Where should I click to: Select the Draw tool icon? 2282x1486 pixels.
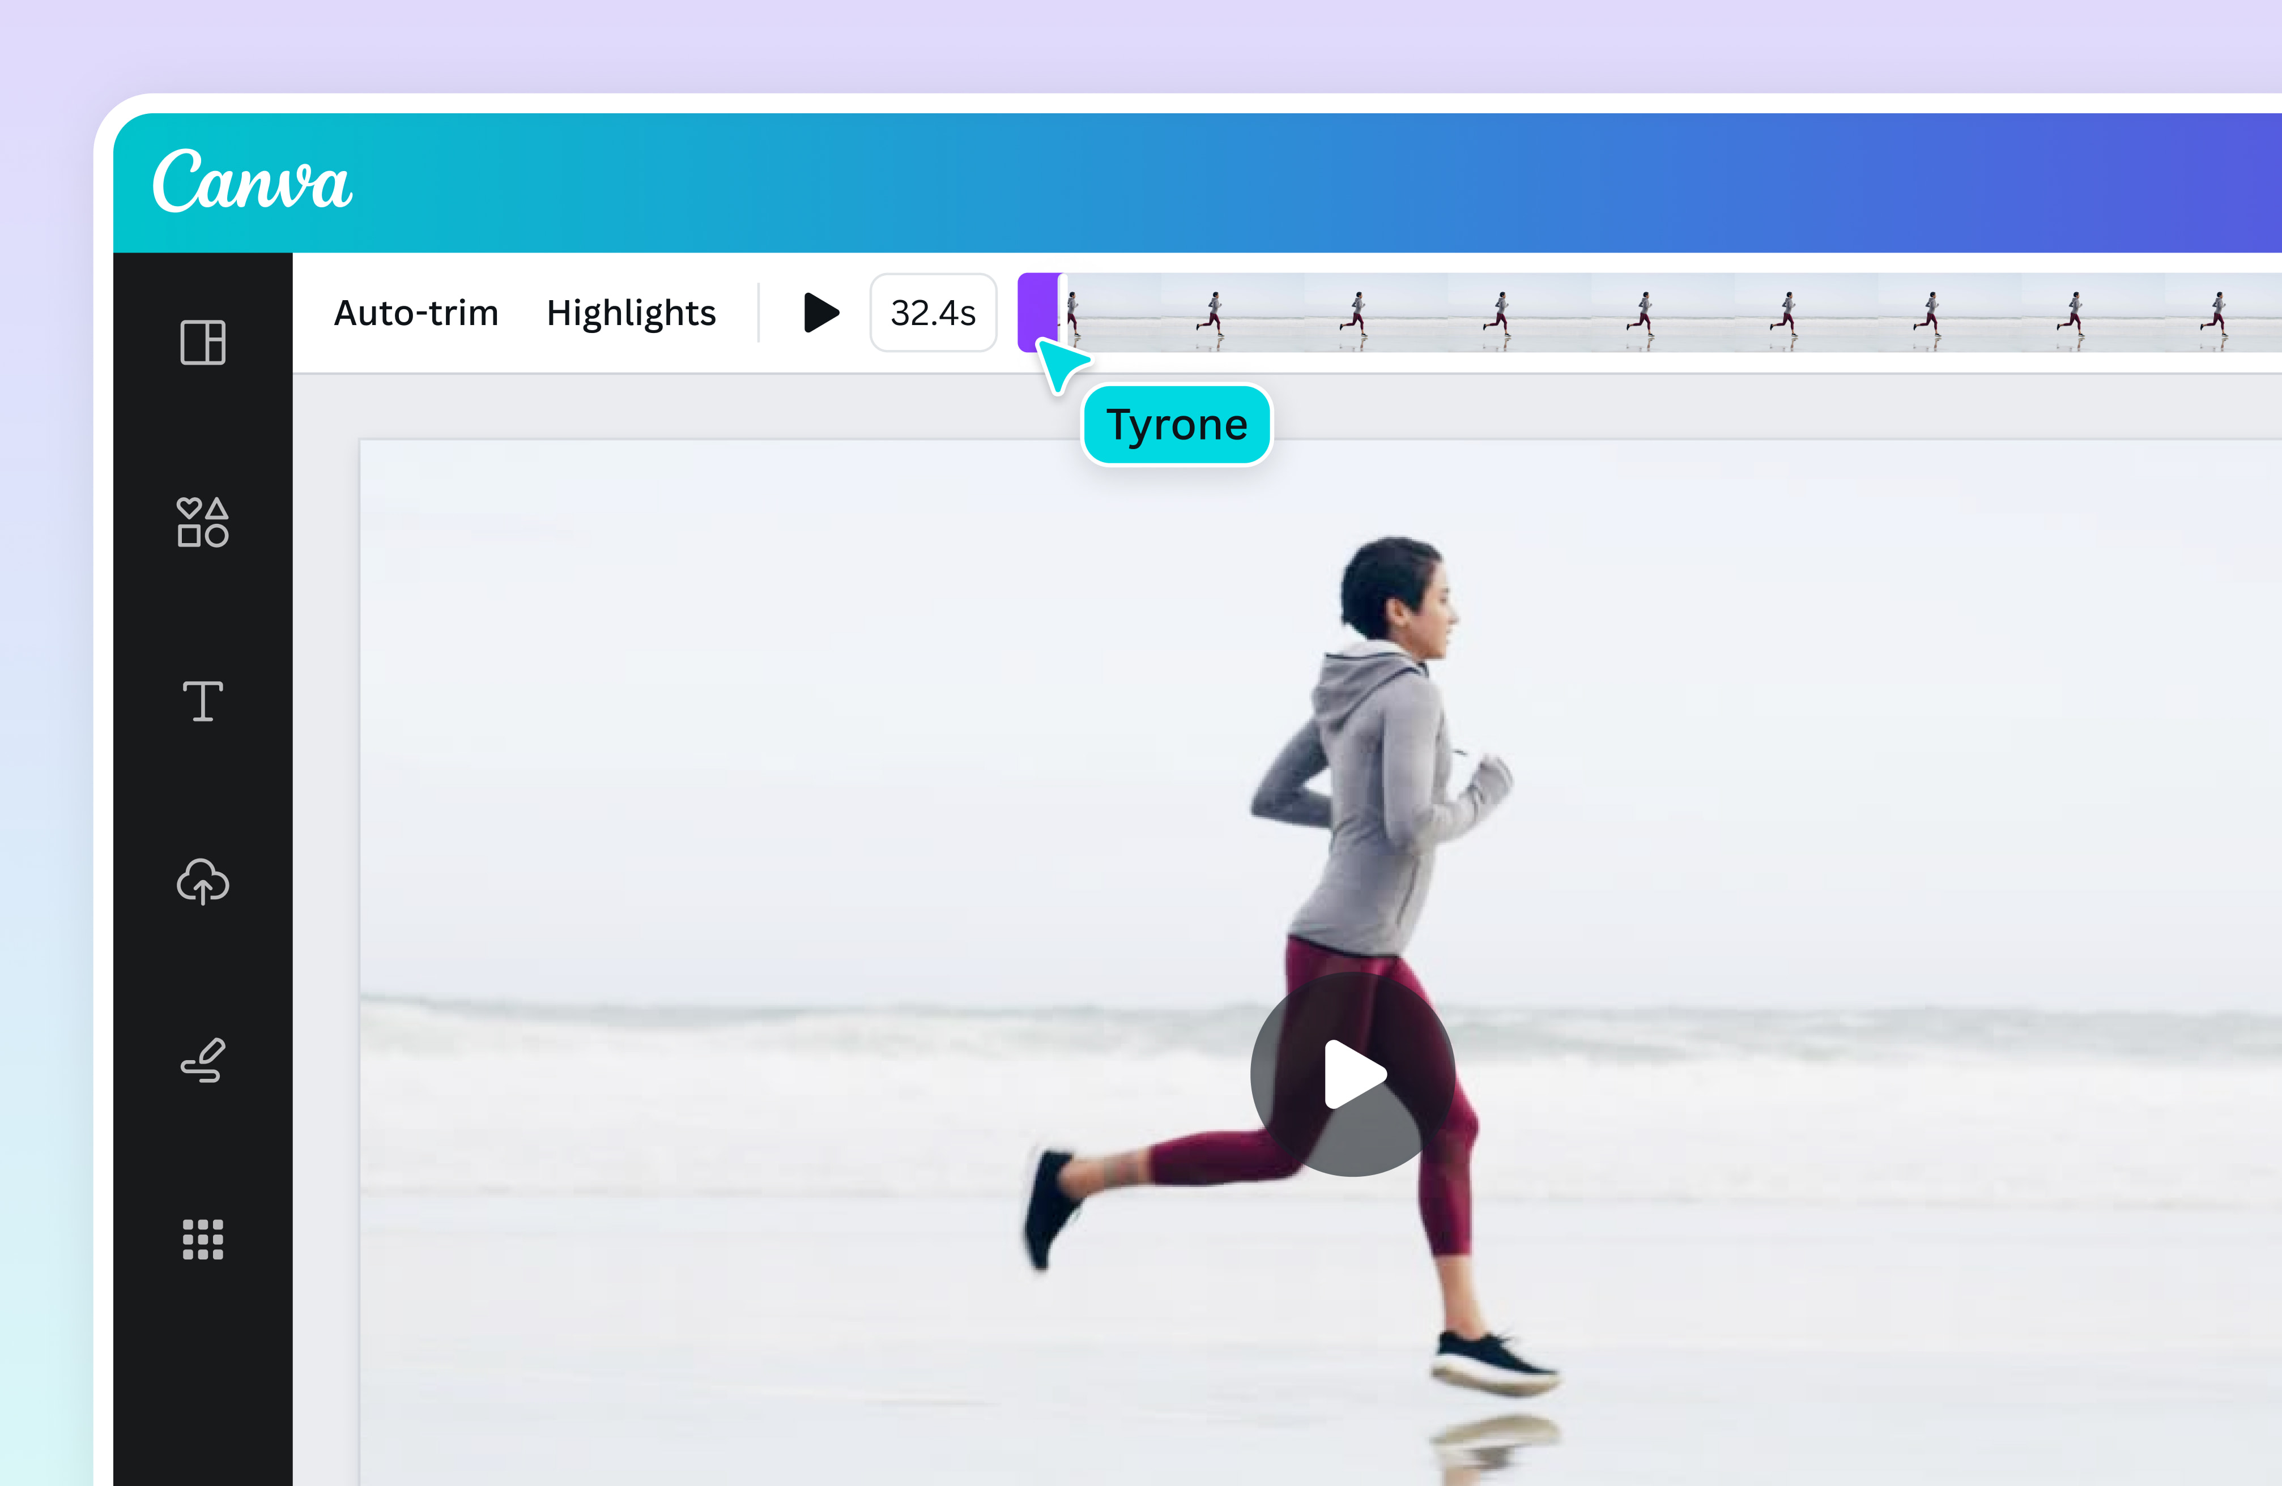point(202,1060)
